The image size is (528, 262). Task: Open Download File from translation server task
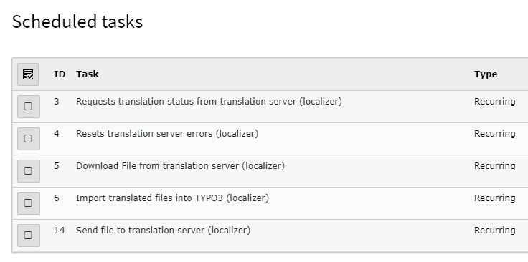click(x=180, y=166)
